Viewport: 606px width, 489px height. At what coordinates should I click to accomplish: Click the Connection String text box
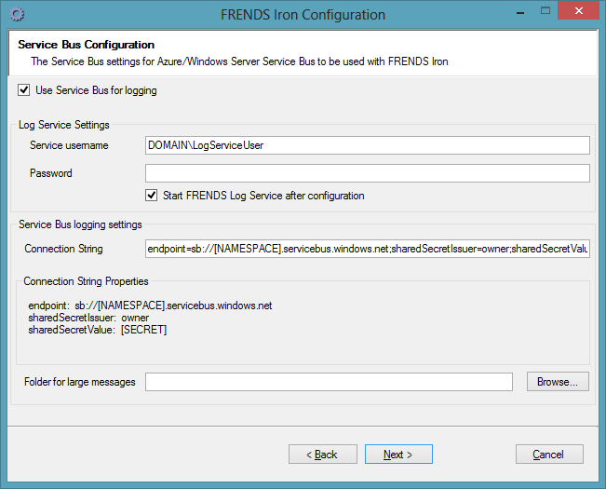click(x=367, y=249)
